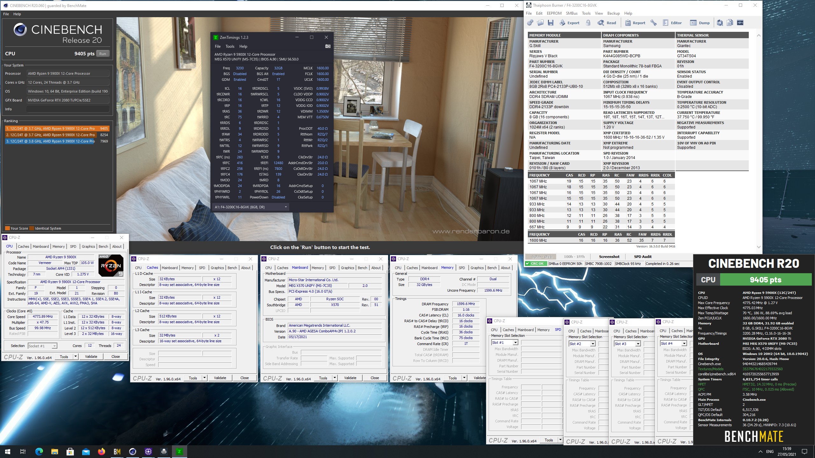Click the Export icon in Thaiphoon Burner toolbar
The height and width of the screenshot is (458, 815).
click(x=563, y=23)
